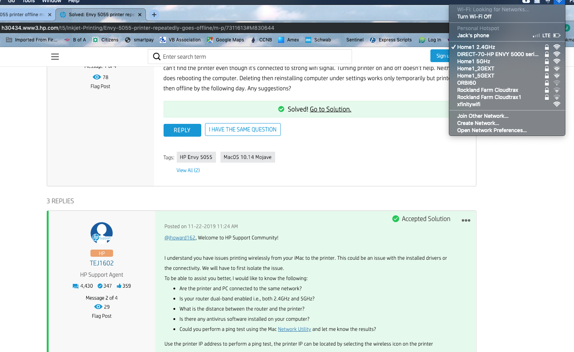574x352 pixels.
Task: Flag the post with 29 views
Action: click(x=102, y=316)
